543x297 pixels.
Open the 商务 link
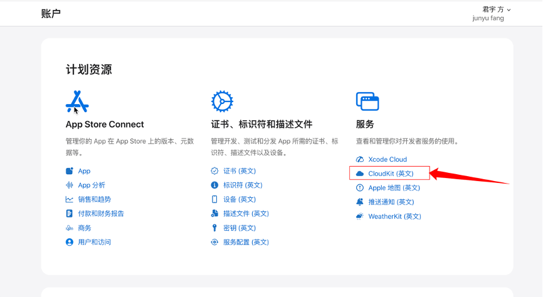[85, 228]
